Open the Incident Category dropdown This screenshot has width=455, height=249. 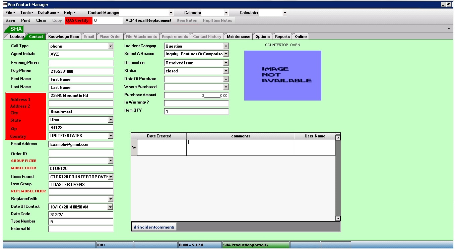pyautogui.click(x=225, y=46)
